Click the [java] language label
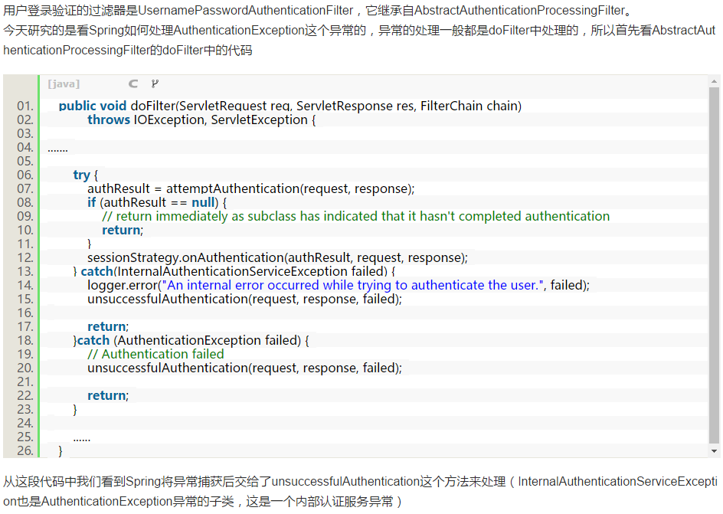The image size is (723, 514). click(x=64, y=84)
